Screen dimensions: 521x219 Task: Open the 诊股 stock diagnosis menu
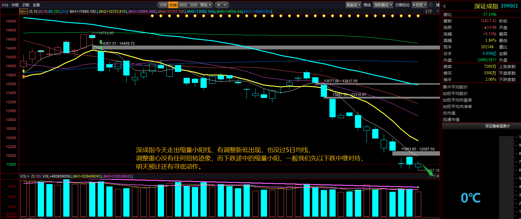coord(15,5)
